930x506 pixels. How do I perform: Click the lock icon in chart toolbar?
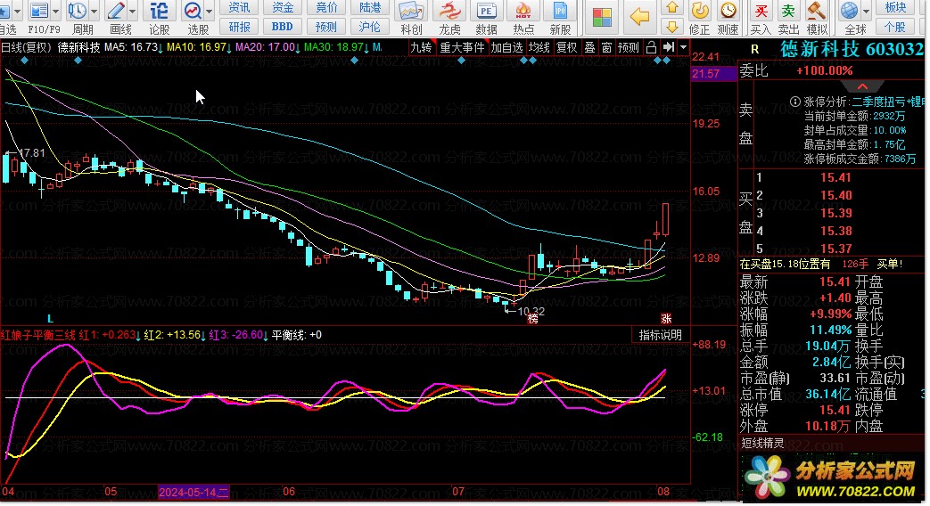click(651, 47)
